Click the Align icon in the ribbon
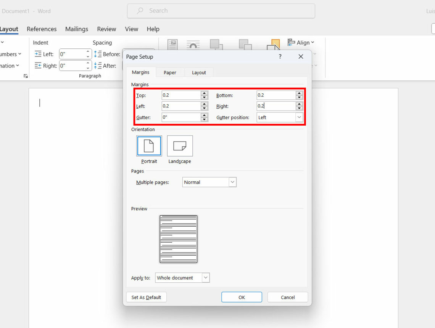 point(301,42)
